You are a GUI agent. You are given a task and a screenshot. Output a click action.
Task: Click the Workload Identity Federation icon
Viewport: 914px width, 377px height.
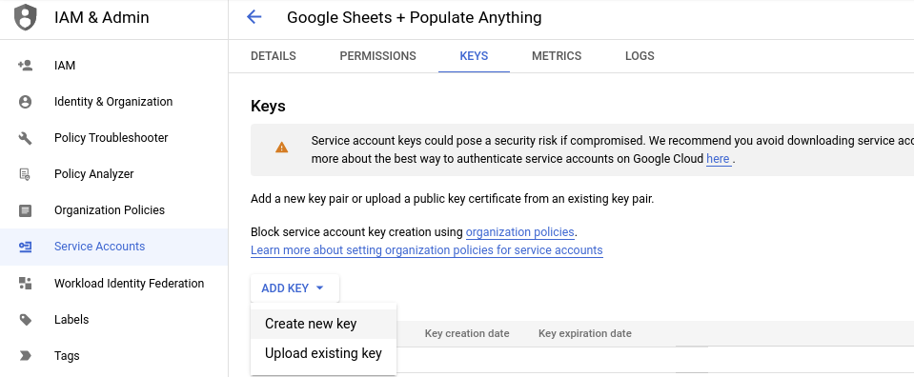(x=25, y=283)
